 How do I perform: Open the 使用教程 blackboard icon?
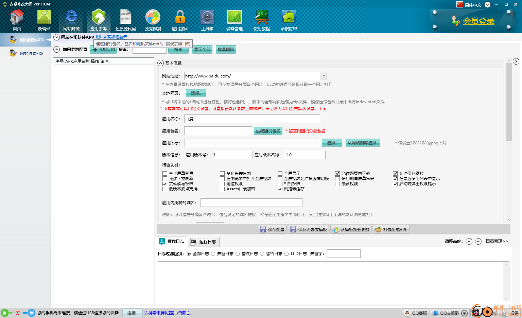click(262, 20)
